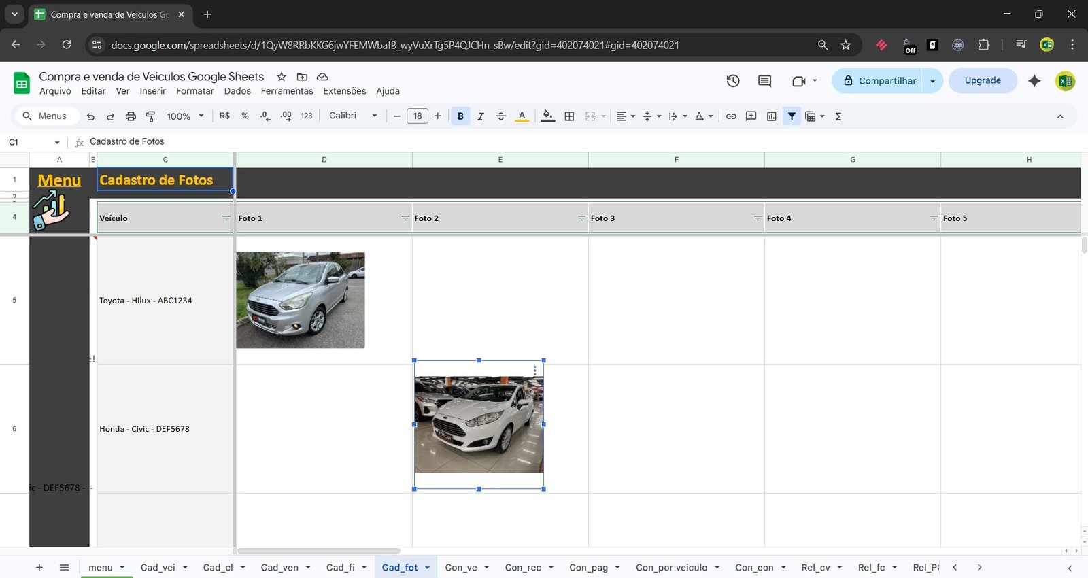Click the print icon in toolbar
Image resolution: width=1088 pixels, height=578 pixels.
tap(131, 116)
